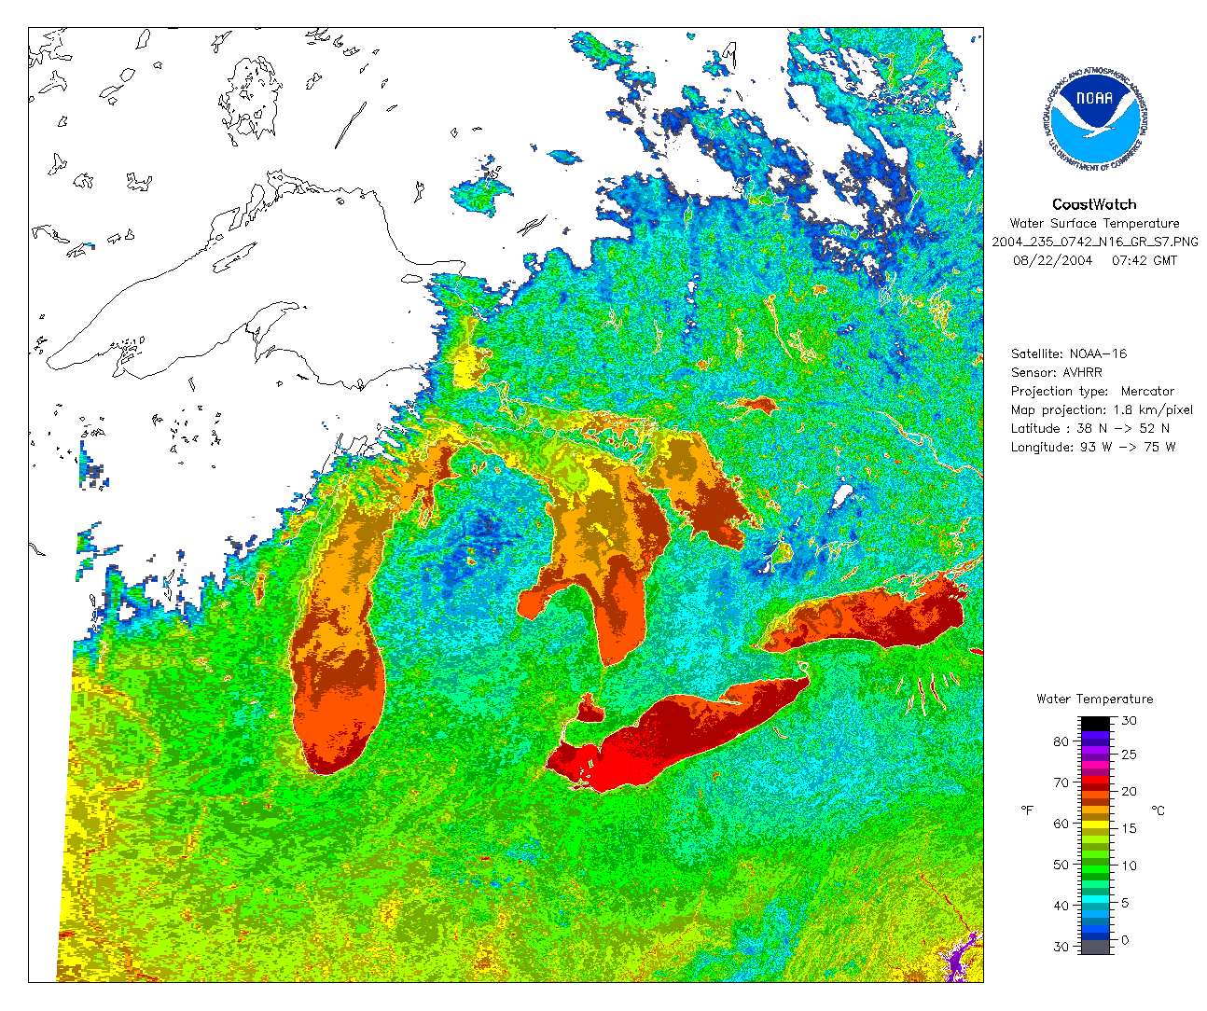This screenshot has height=1011, width=1207.
Task: Click the 20 Celsius legend tick label
Action: (1129, 791)
